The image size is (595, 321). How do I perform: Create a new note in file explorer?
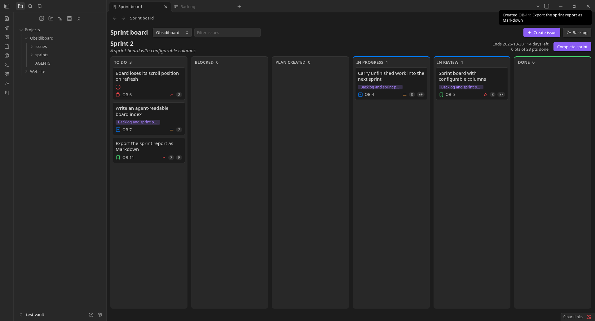42,19
